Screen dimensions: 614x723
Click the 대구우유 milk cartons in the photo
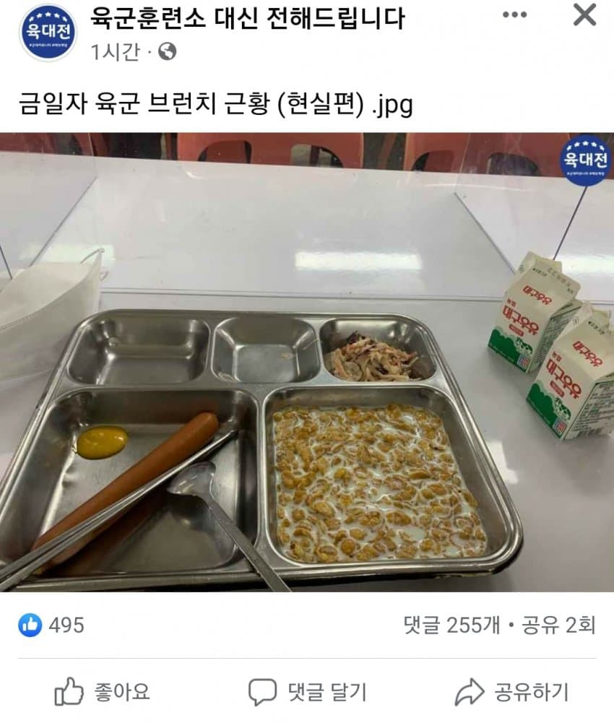pyautogui.click(x=551, y=346)
